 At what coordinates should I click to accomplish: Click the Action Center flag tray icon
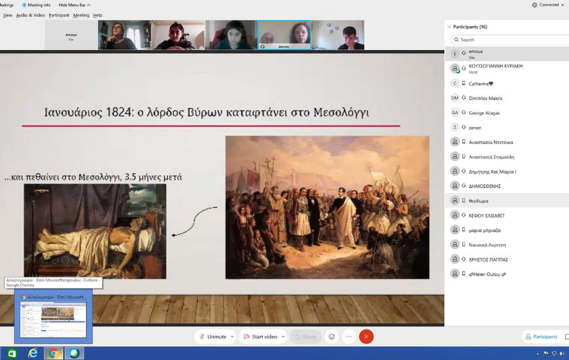tap(546, 353)
